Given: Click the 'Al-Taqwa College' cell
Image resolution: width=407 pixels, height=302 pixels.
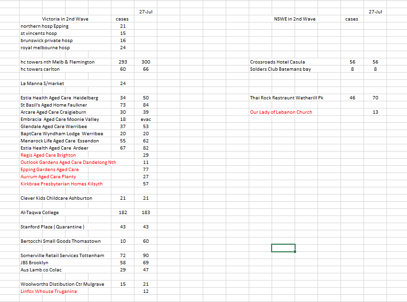Looking at the screenshot, I should (40, 213).
